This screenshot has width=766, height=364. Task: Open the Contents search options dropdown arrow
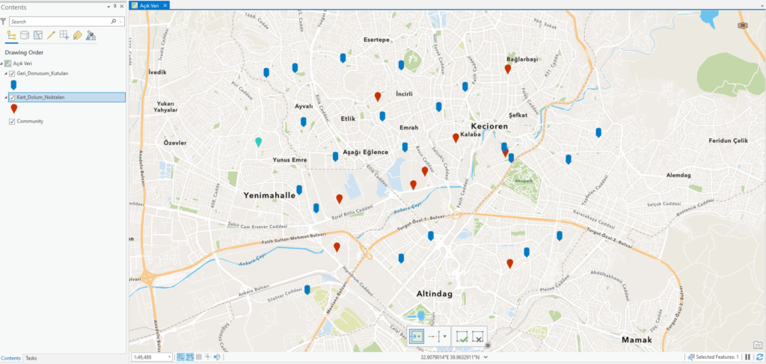[120, 22]
